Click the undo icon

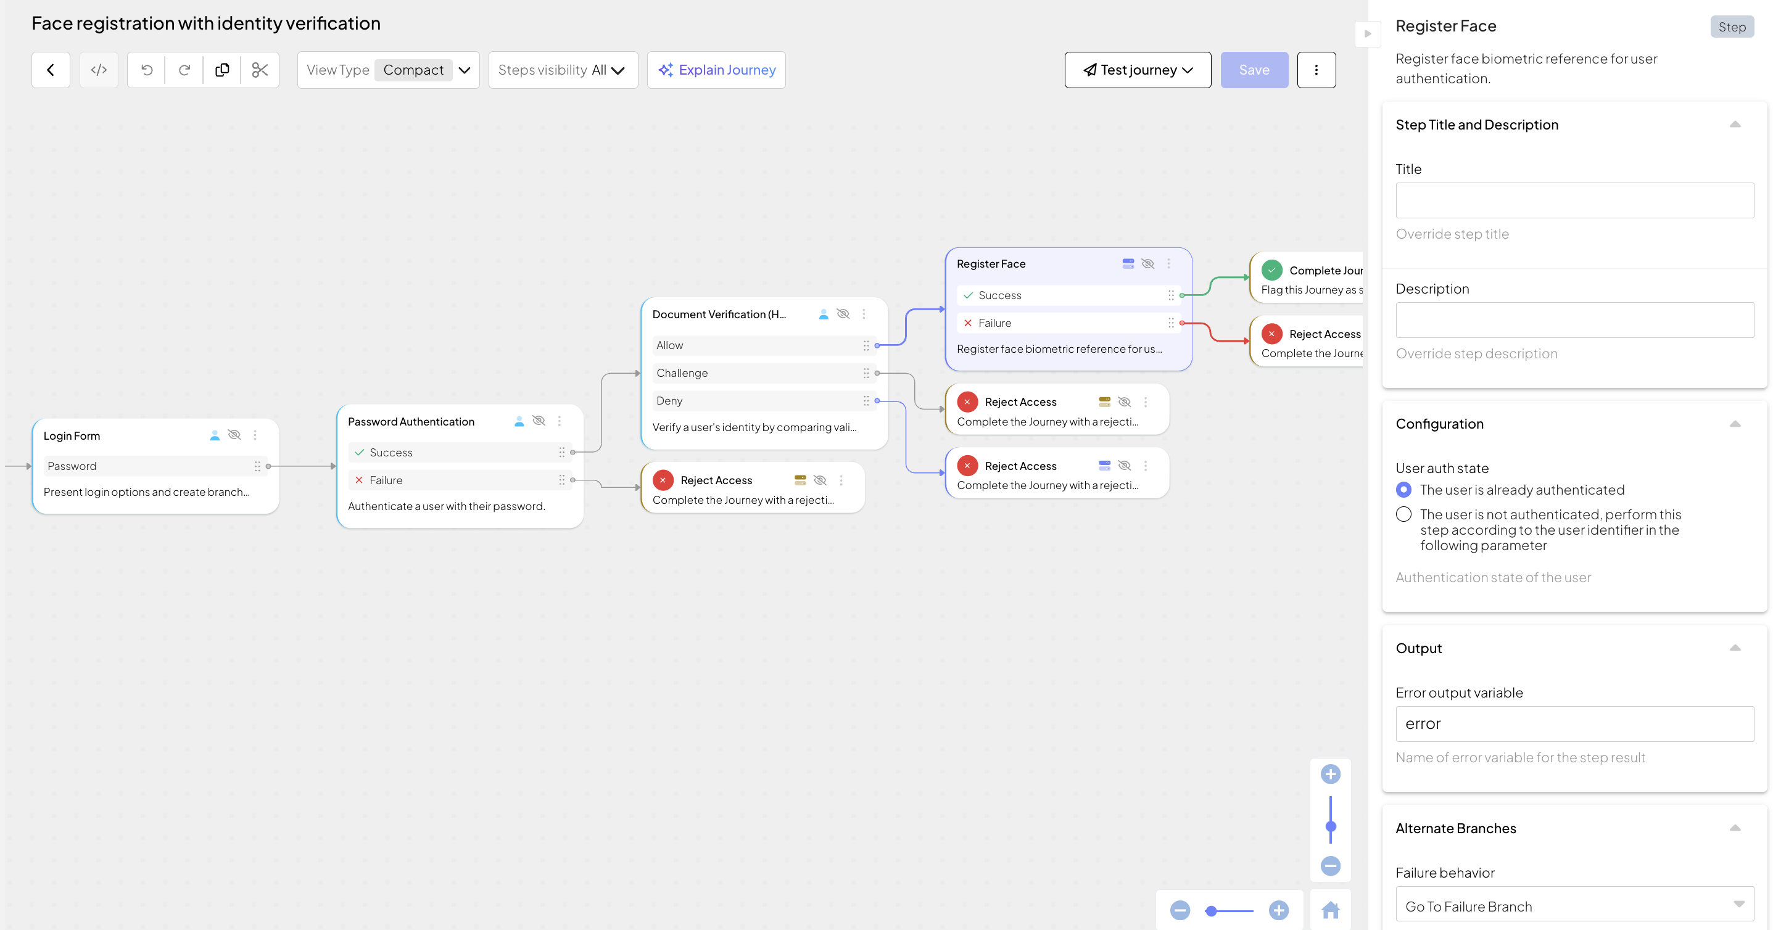click(x=147, y=70)
